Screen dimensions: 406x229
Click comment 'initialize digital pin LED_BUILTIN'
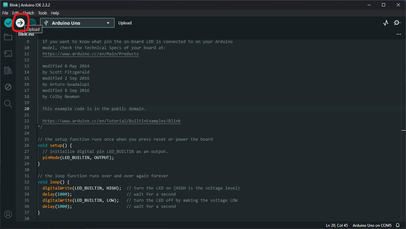105,152
